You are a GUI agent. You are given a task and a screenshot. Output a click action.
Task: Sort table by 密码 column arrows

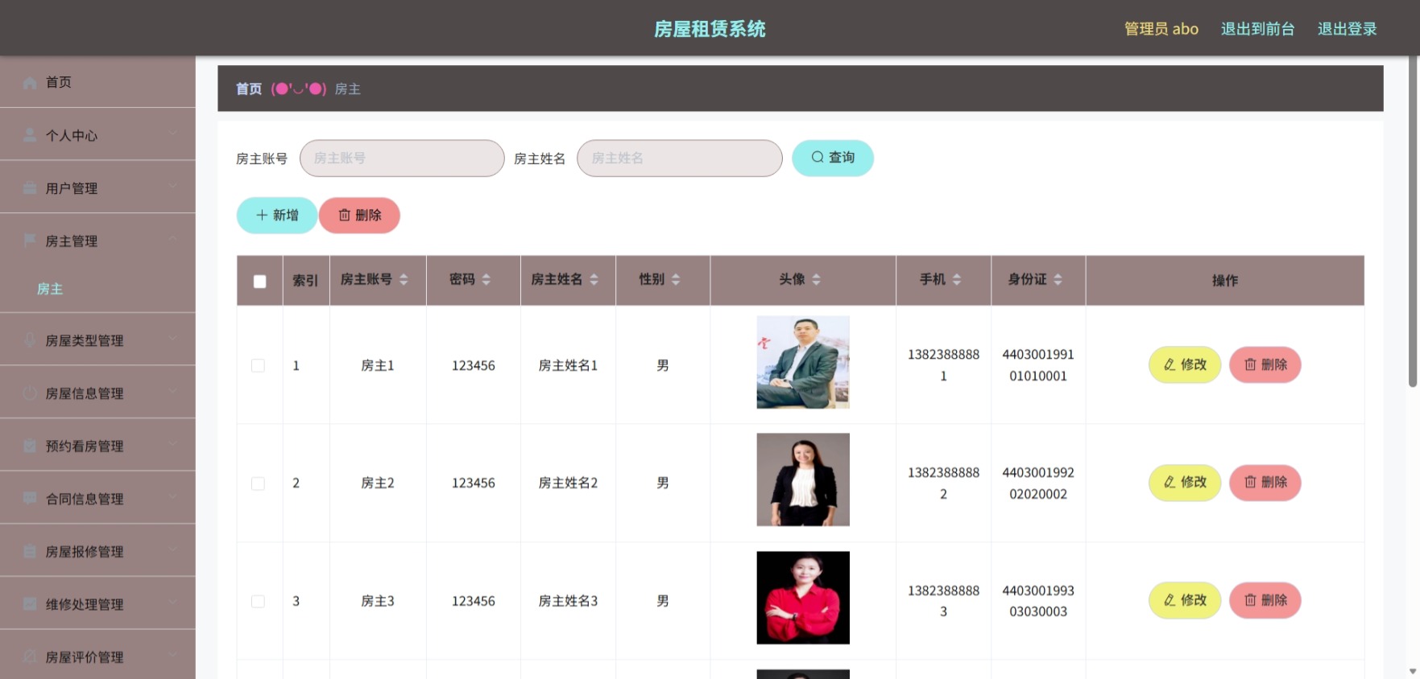click(x=486, y=280)
